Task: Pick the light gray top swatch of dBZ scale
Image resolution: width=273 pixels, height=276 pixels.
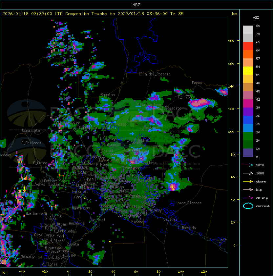Action: tap(248, 30)
